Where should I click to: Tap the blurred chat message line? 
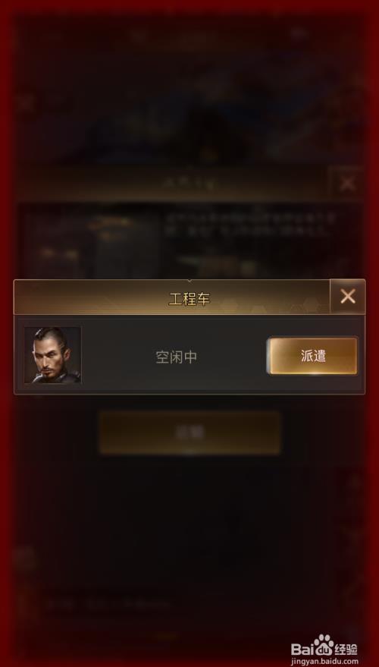[x=110, y=603]
